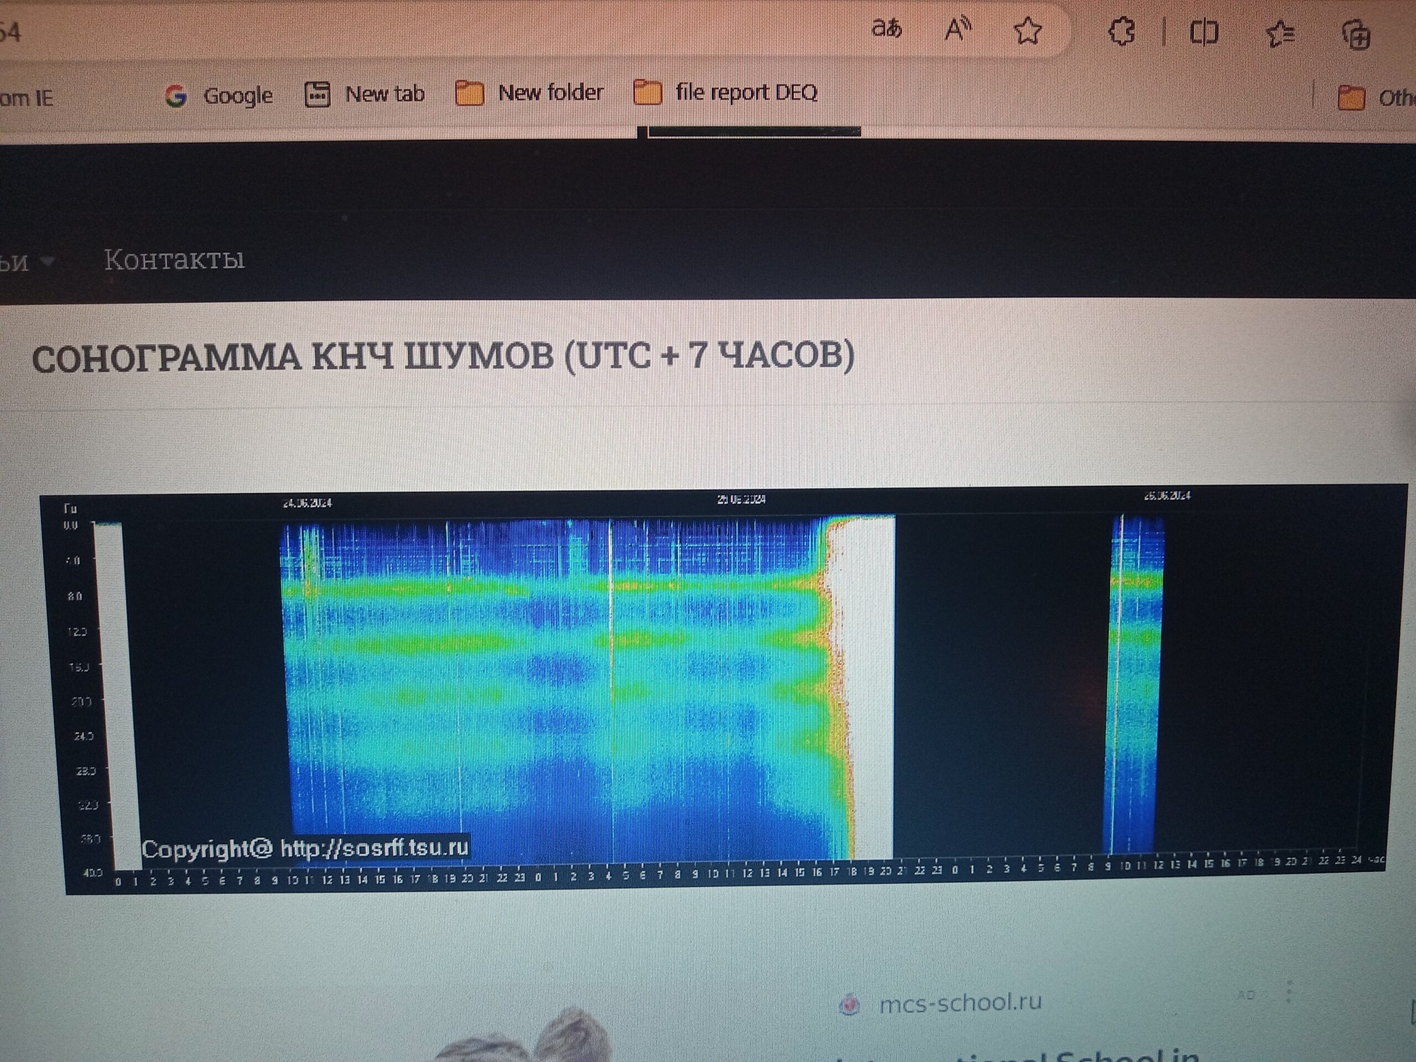Click the translate page icon
1416x1062 pixels.
[x=887, y=29]
